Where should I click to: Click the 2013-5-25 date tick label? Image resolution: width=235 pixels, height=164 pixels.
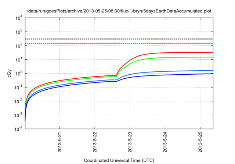pyautogui.click(x=200, y=142)
